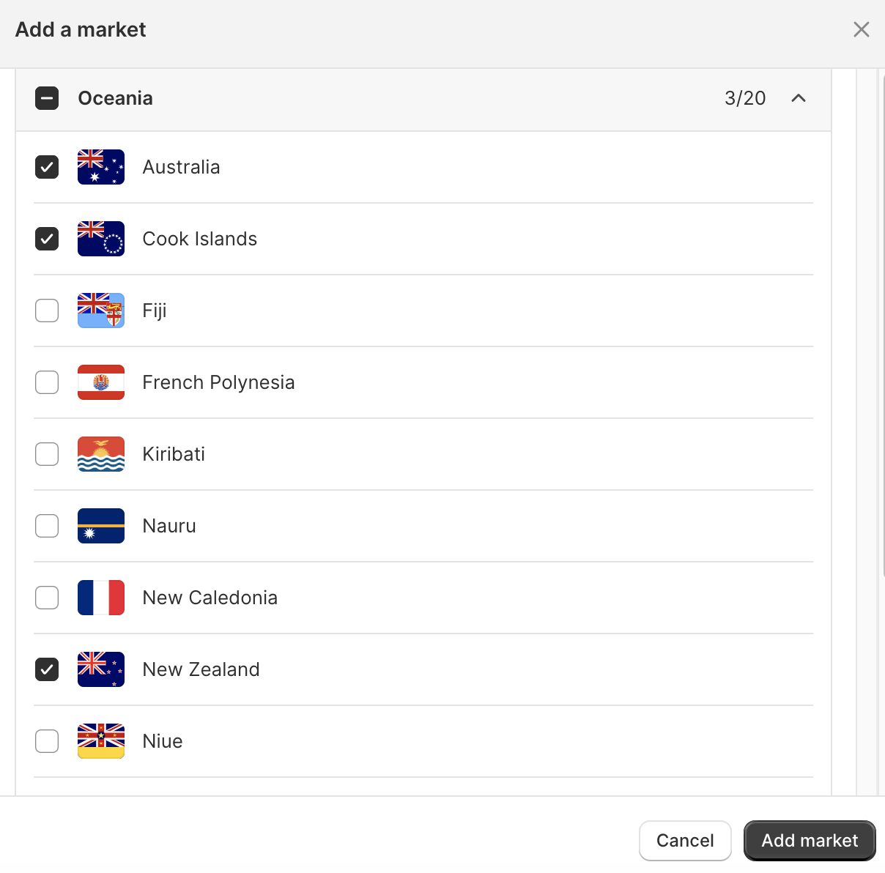The width and height of the screenshot is (885, 873).
Task: Click the Niue flag icon
Action: [101, 741]
